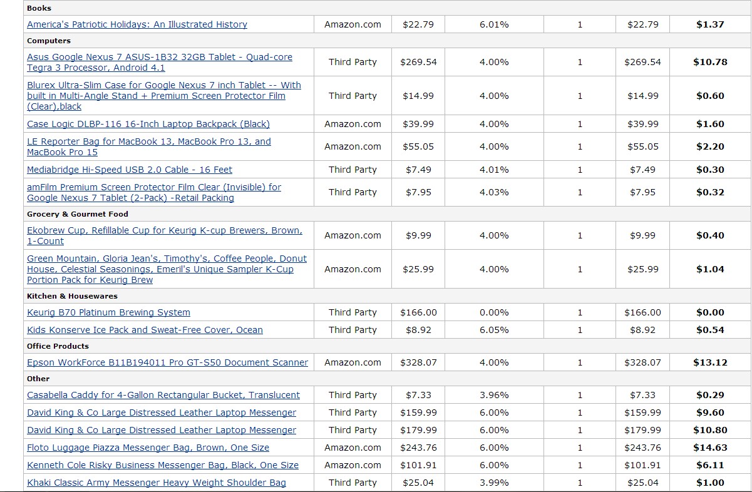
Task: Click Floto Luggage Piazza Messenger Bag link
Action: click(148, 448)
